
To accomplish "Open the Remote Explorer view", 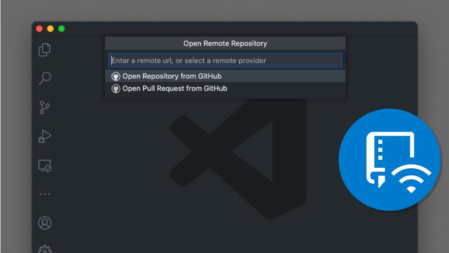I will pos(45,166).
